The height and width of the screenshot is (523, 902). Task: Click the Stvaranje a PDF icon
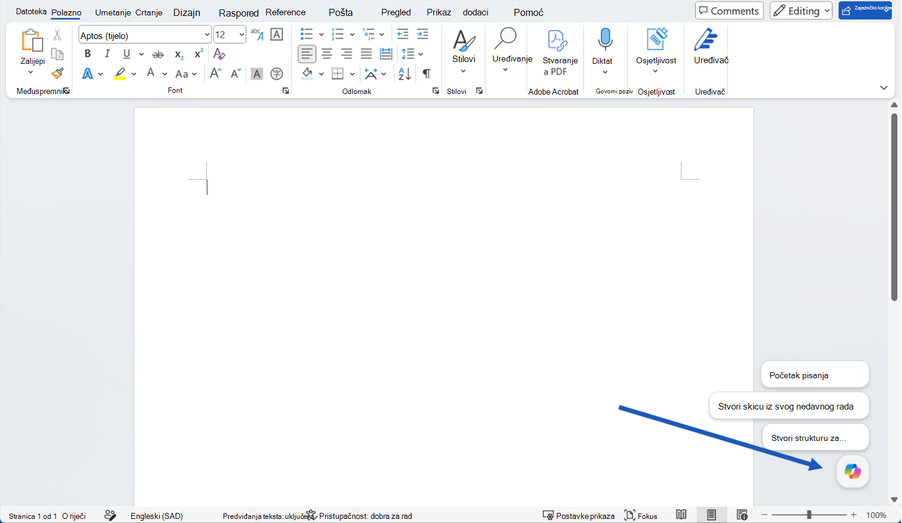(x=557, y=40)
